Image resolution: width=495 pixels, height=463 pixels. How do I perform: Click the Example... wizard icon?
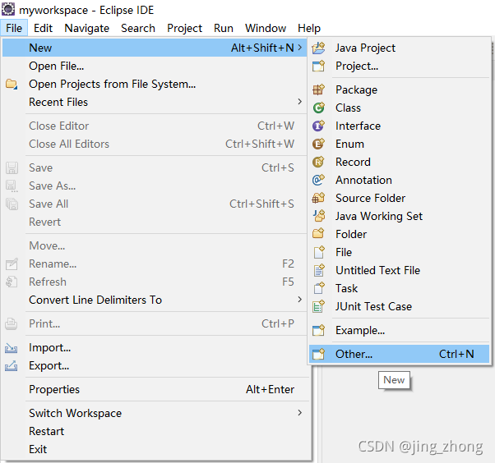pyautogui.click(x=318, y=330)
